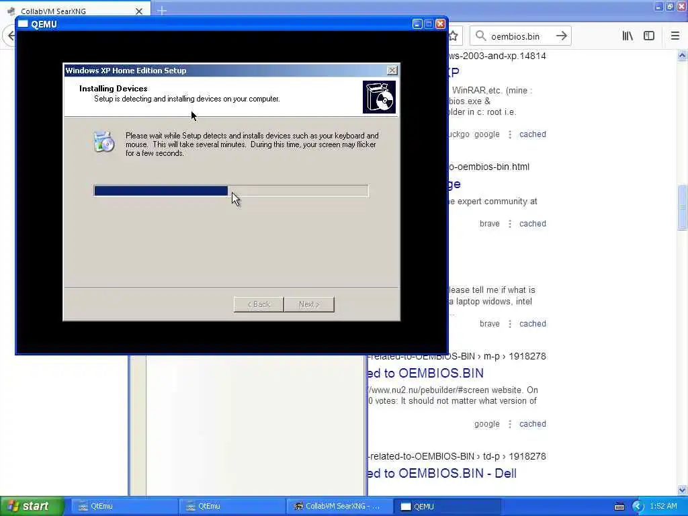Close the Windows XP Home Edition Setup dialog
This screenshot has width=688, height=516.
(392, 70)
